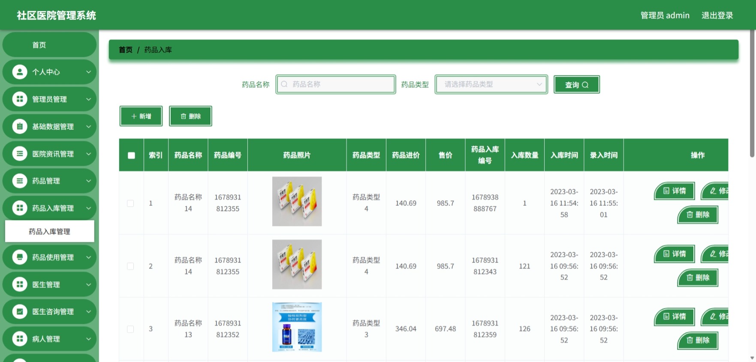756x362 pixels.
Task: Click the page vertical scrollbar thumb
Action: (752, 93)
